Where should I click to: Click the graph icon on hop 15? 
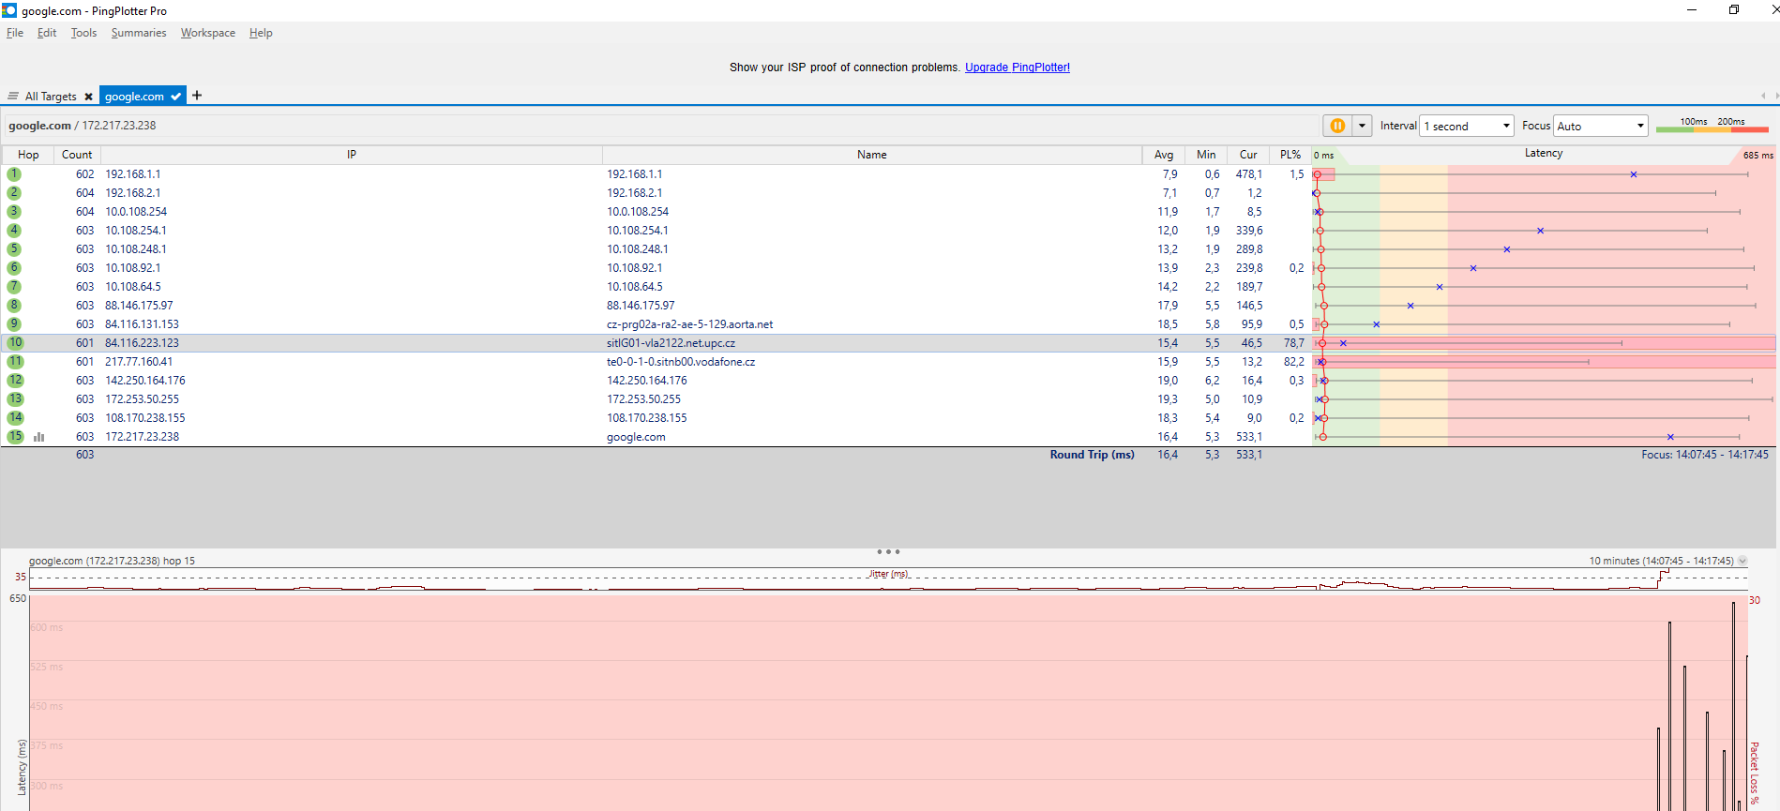pyautogui.click(x=39, y=437)
